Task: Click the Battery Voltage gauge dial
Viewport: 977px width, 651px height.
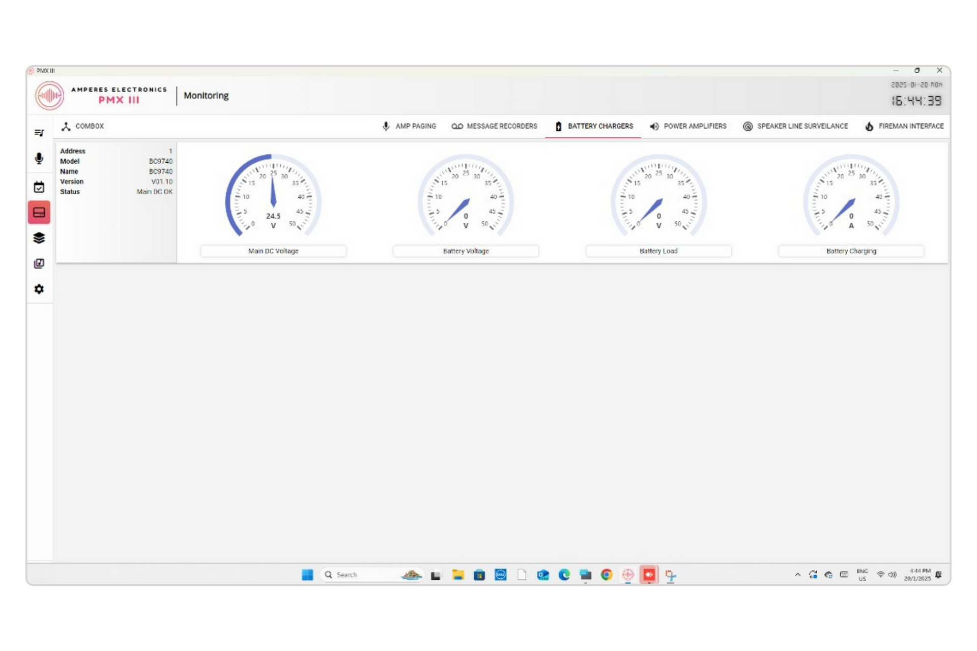Action: pos(466,196)
